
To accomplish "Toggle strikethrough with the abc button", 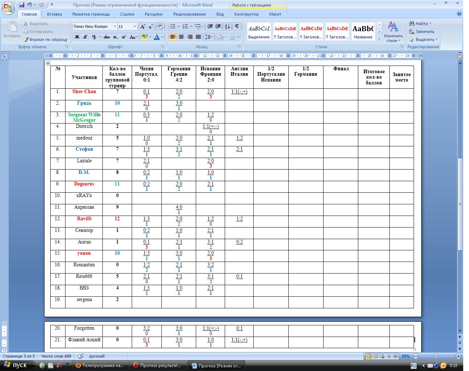I will click(106, 37).
